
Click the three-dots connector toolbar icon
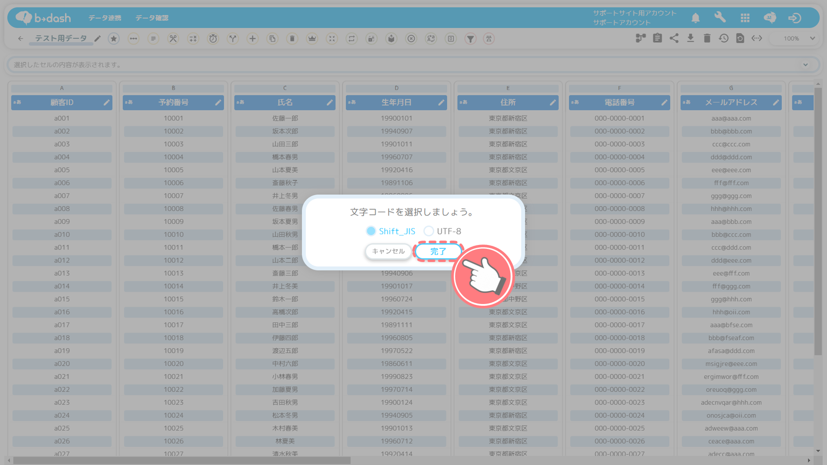click(133, 38)
